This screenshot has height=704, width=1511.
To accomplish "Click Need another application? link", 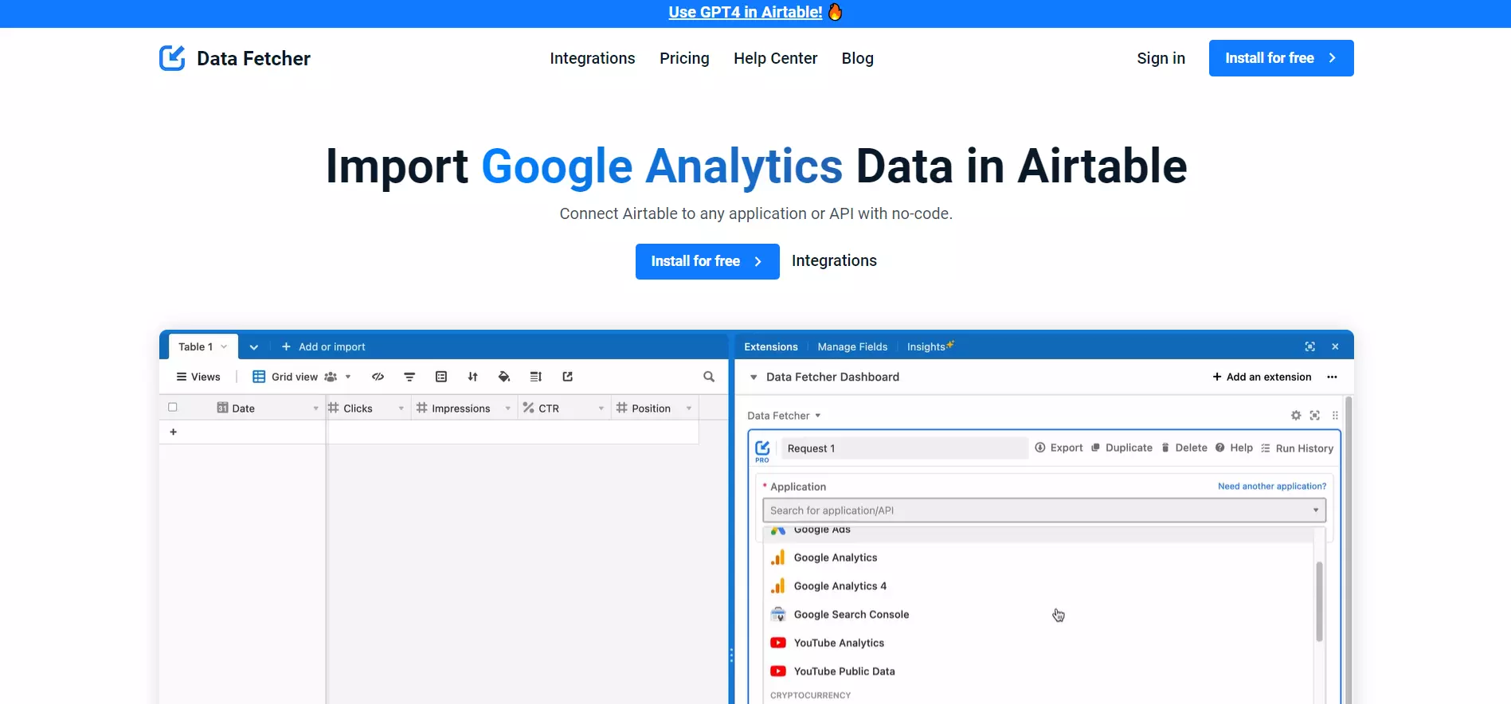I will pos(1272,486).
